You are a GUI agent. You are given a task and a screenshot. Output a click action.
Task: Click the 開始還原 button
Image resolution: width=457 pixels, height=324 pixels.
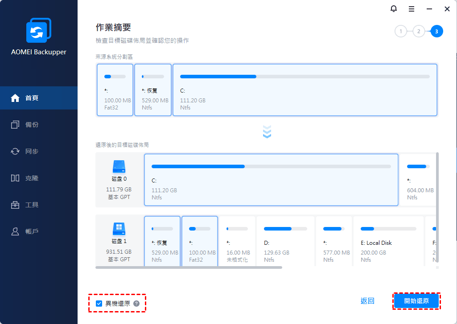click(416, 301)
